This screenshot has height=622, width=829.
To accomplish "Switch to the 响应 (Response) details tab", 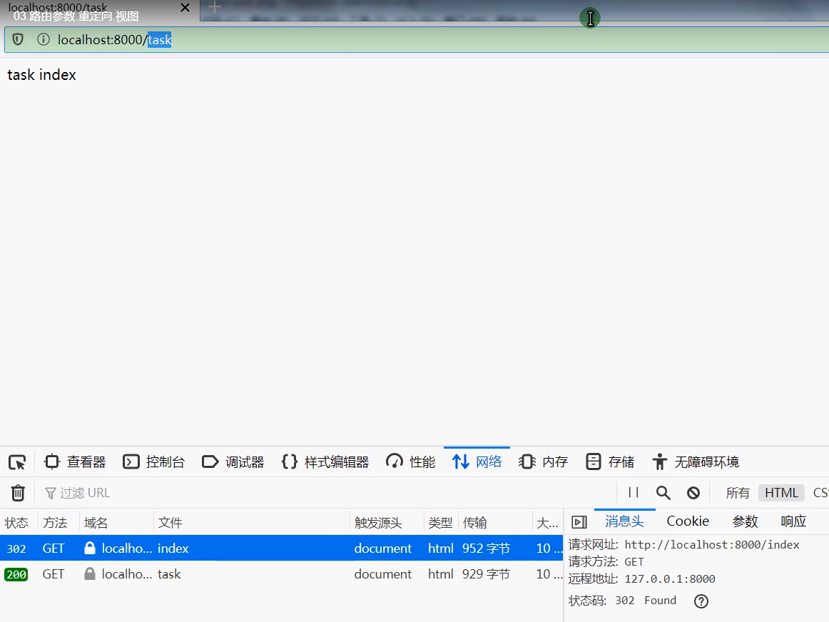I will [x=793, y=521].
